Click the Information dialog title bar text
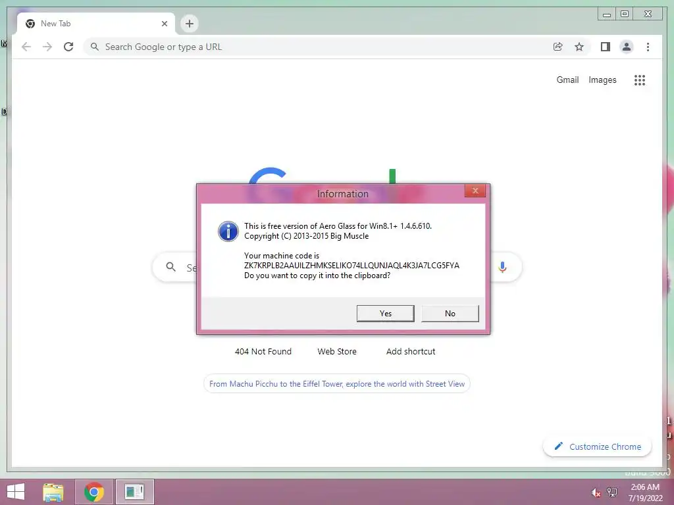The width and height of the screenshot is (674, 505). (x=342, y=194)
